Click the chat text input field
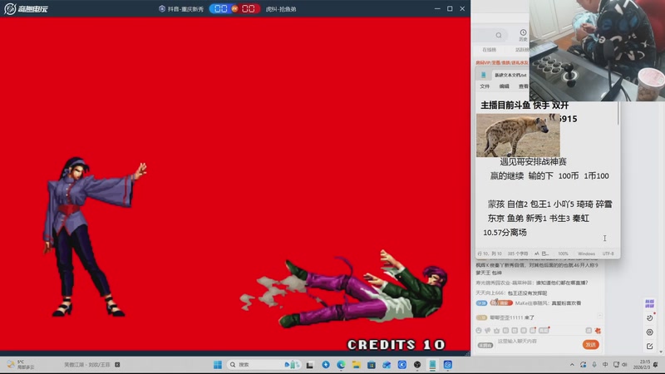The width and height of the screenshot is (665, 374). coord(536,341)
